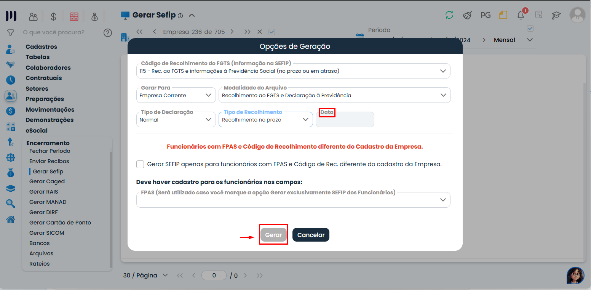Check Gerar SEFIP apenas para funcionários checkbox

point(140,164)
